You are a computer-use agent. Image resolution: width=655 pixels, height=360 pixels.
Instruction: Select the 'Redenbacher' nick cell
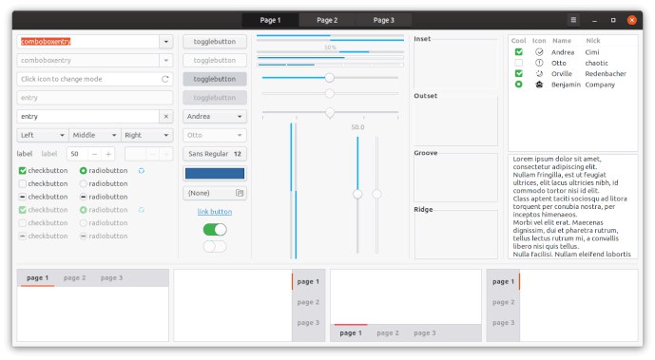606,74
